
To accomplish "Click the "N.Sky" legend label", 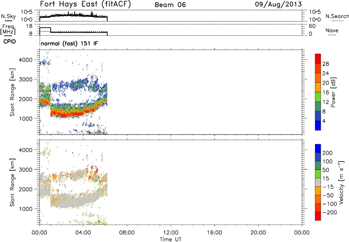I will [8, 16].
